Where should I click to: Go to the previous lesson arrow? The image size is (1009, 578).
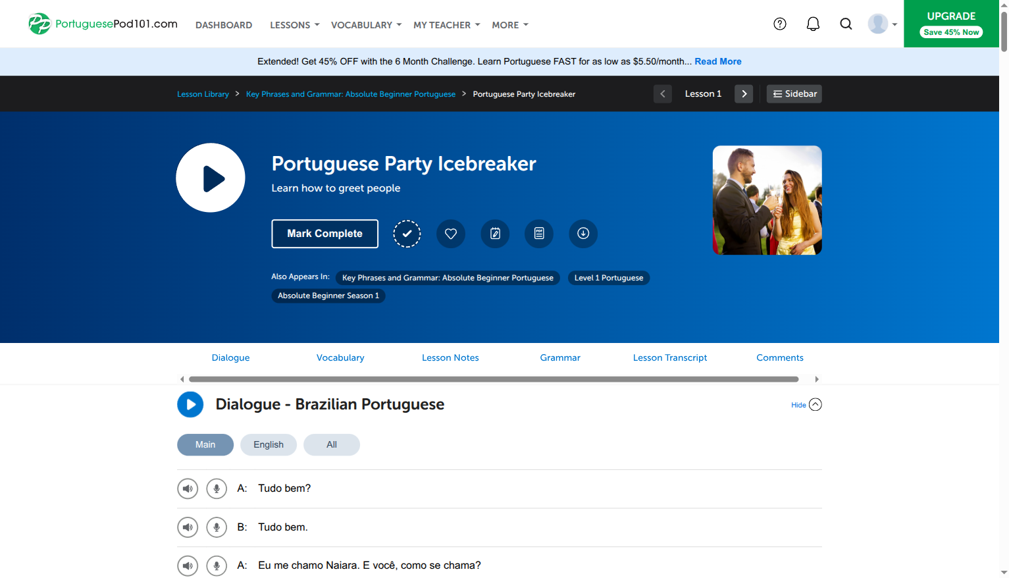(x=663, y=93)
